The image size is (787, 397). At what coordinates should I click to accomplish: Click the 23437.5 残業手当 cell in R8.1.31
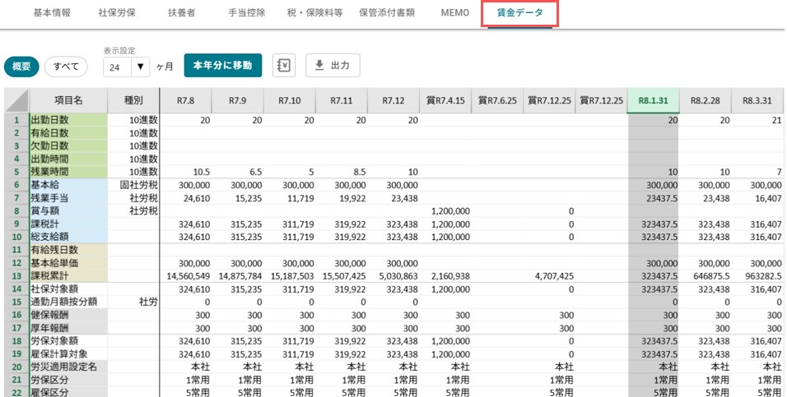pos(653,198)
